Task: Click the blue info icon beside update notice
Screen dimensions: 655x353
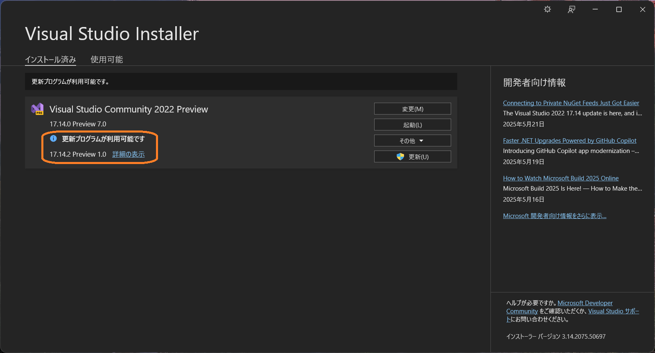Action: 53,139
